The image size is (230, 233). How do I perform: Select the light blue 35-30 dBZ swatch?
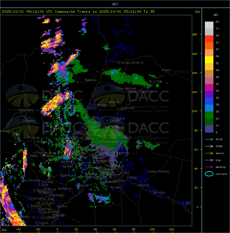[x=209, y=108]
